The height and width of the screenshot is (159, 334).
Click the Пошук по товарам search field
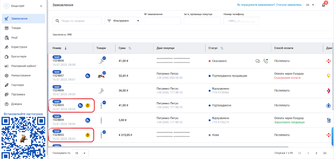click(x=77, y=21)
